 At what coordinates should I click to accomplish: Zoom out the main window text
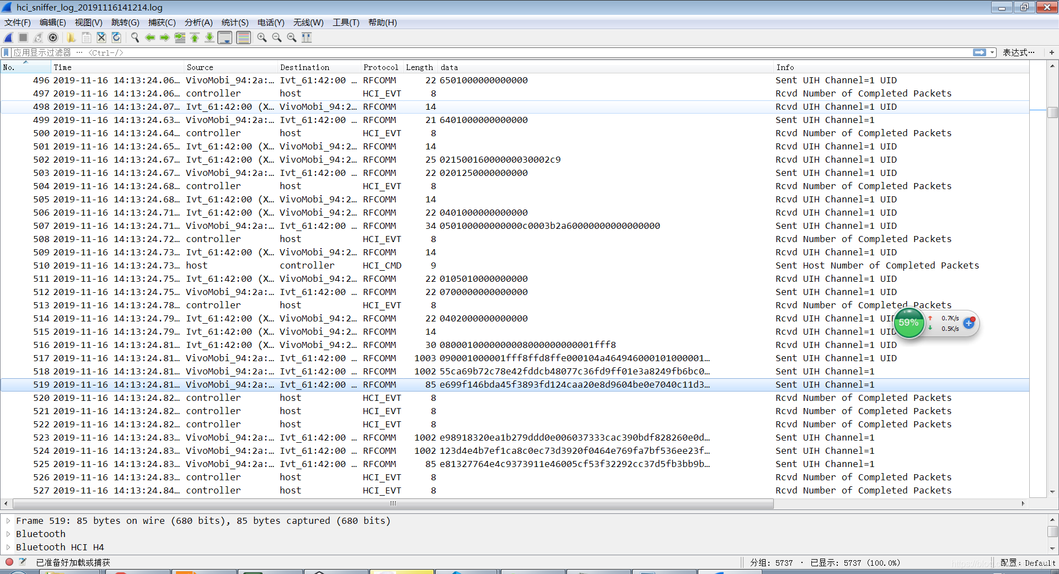[x=277, y=37]
